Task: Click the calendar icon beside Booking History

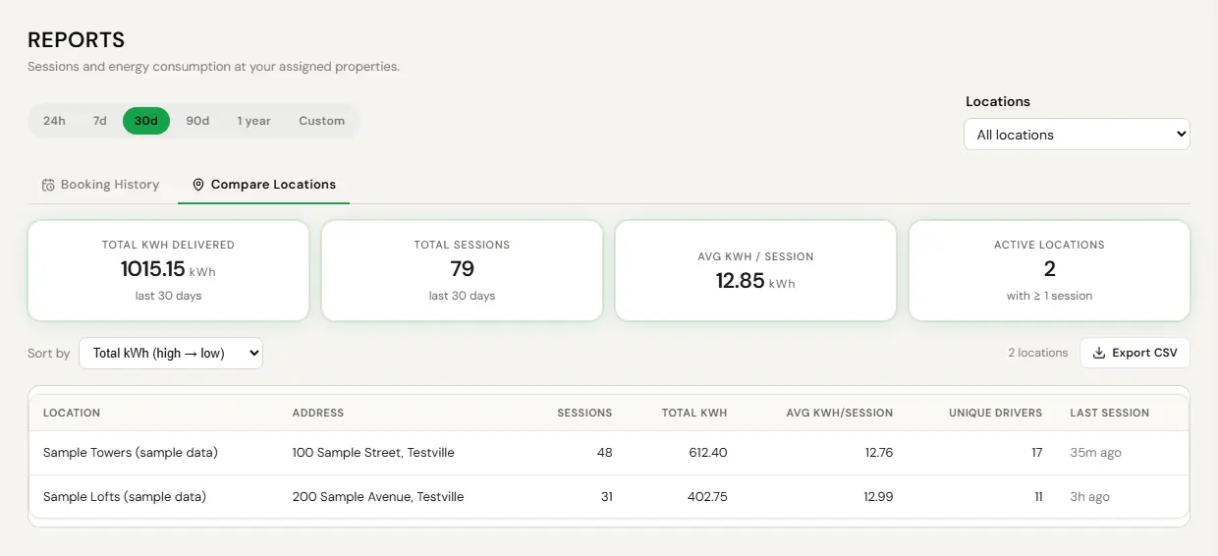Action: [48, 185]
